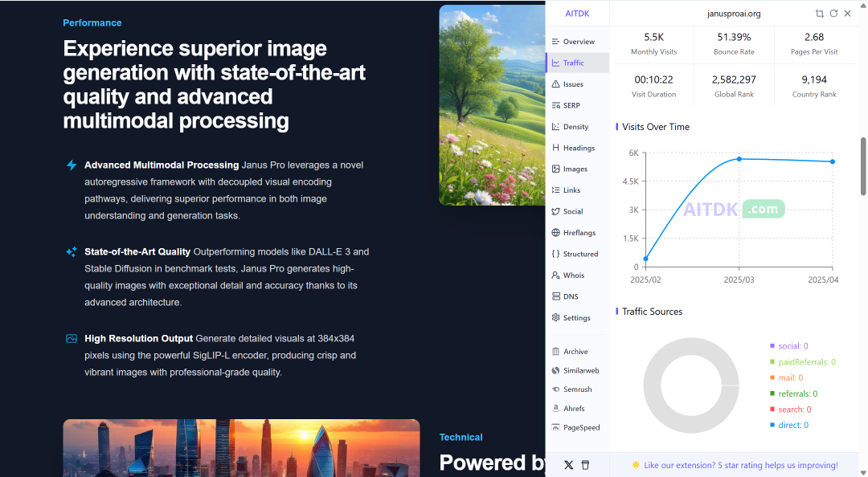Click the High Resolution Output bold text
Image resolution: width=868 pixels, height=477 pixels.
tap(138, 339)
